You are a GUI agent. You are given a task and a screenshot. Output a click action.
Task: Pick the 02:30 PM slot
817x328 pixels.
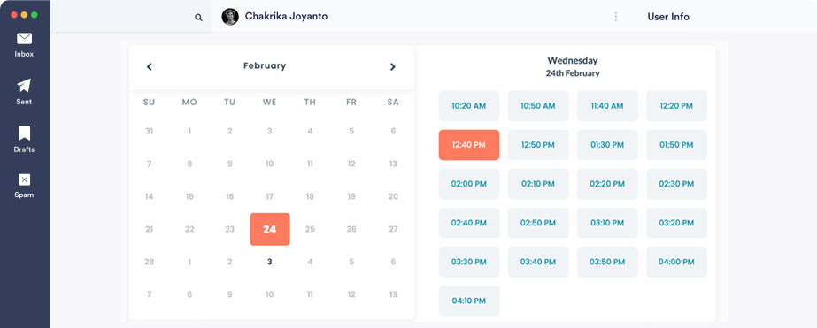click(x=676, y=184)
